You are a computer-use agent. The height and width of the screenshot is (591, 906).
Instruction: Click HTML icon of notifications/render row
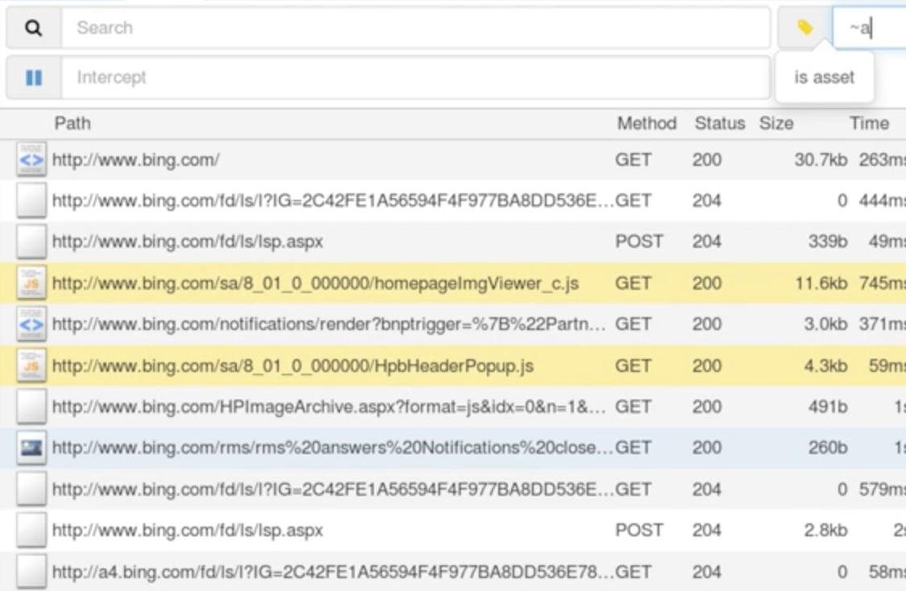[31, 324]
